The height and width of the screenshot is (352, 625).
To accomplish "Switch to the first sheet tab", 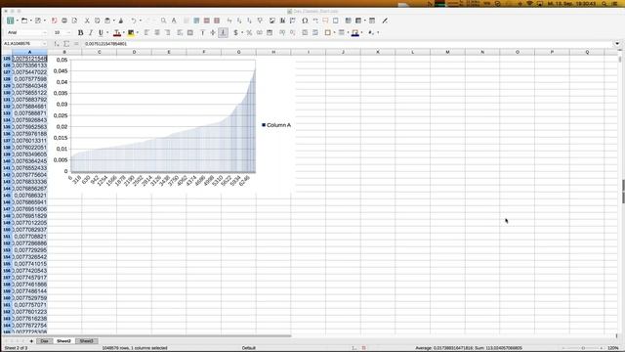I will (x=45, y=341).
